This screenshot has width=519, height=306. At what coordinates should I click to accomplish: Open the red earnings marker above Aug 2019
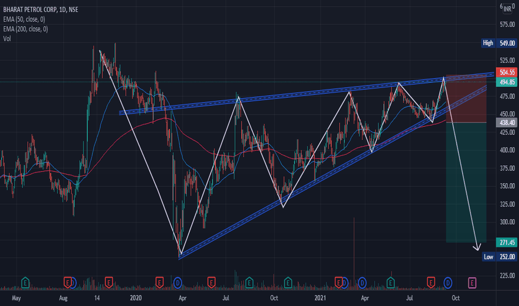click(x=67, y=283)
